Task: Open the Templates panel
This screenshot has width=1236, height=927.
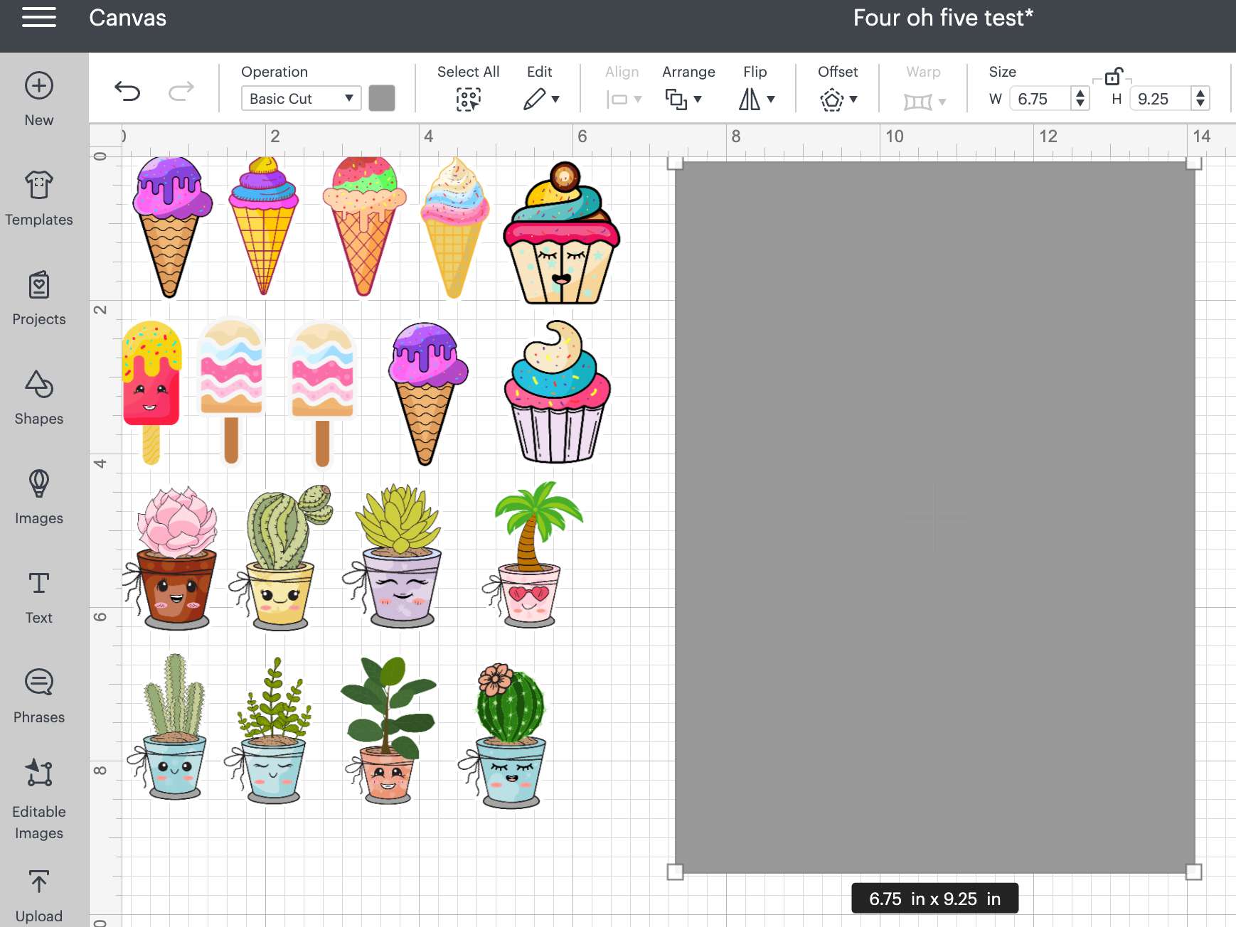Action: 39,198
